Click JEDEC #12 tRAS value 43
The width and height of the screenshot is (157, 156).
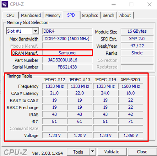coord(54,114)
